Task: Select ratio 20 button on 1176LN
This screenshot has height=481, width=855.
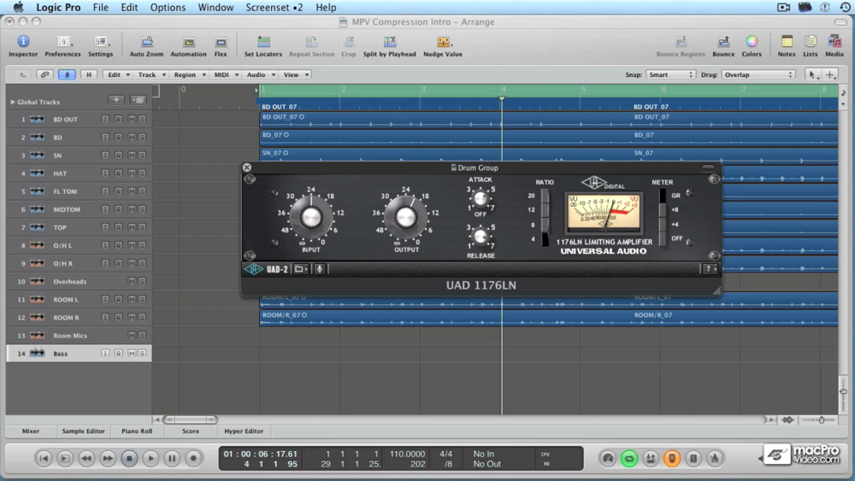Action: [x=545, y=197]
